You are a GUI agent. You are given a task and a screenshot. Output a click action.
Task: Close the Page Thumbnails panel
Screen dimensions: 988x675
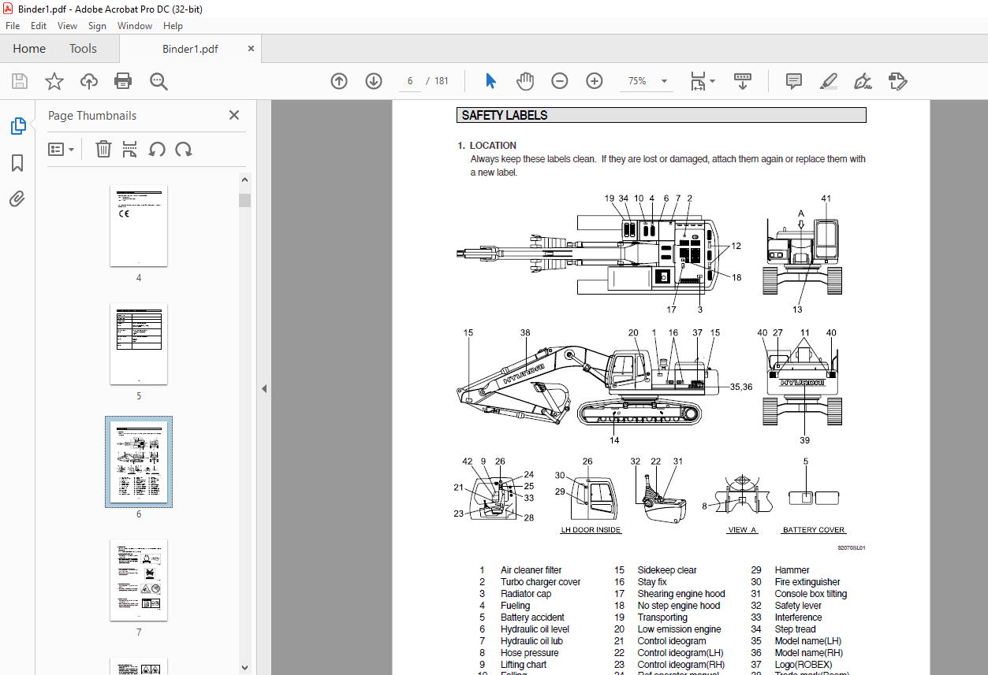point(234,115)
